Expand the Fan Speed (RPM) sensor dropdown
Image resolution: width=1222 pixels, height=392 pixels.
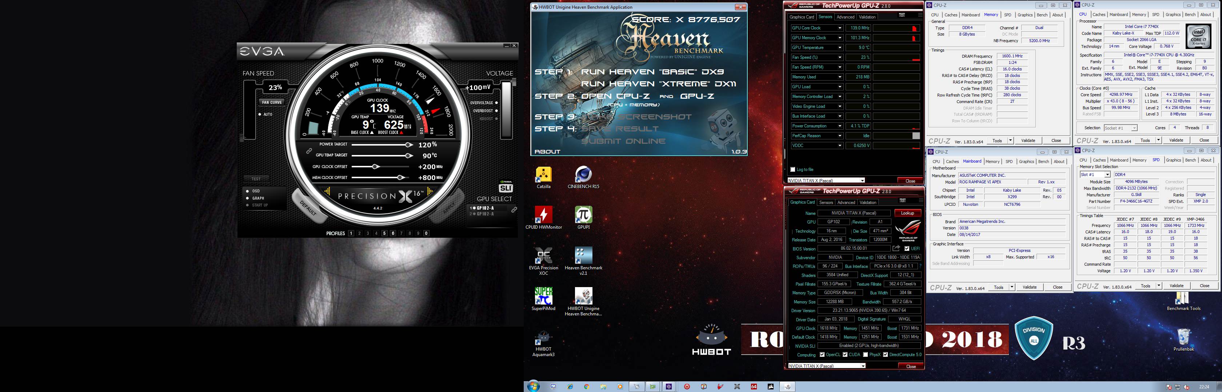(x=840, y=67)
